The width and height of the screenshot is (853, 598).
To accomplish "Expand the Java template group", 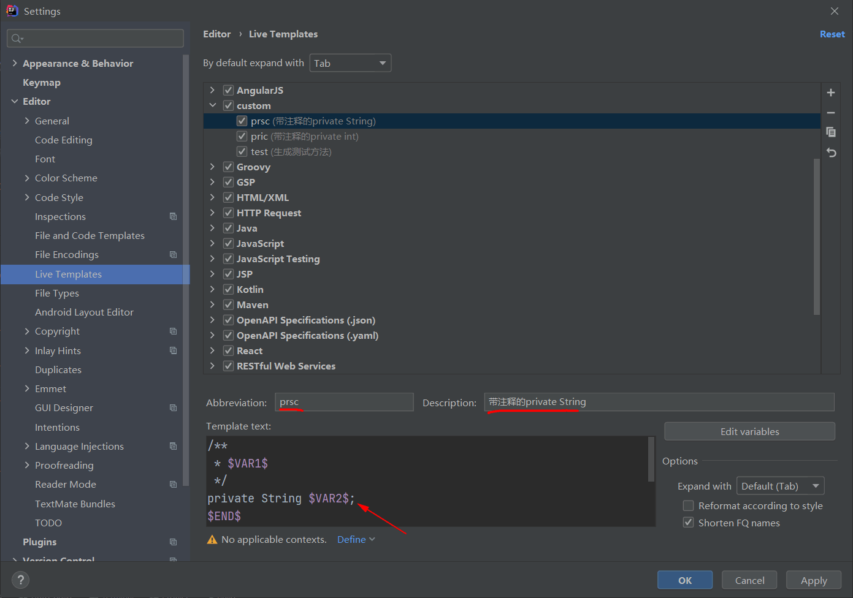I will coord(212,228).
